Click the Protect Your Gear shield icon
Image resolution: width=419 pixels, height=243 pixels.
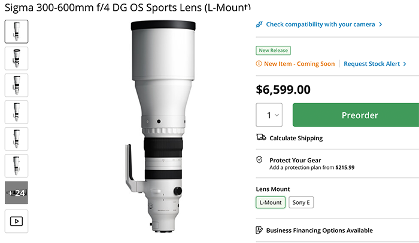coord(259,160)
